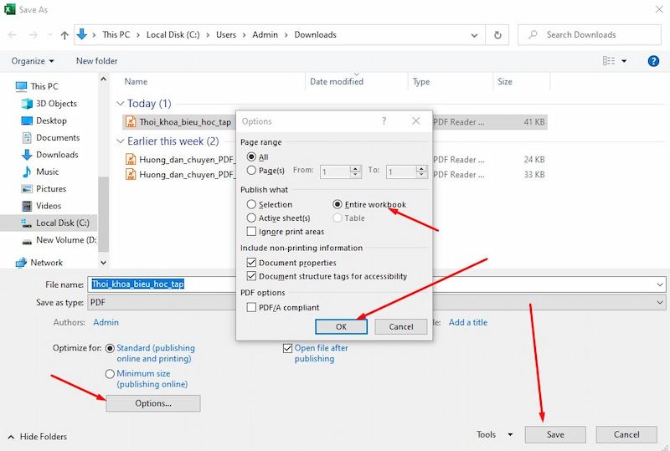Open Documents in the navigation pane
670x451 pixels.
[x=58, y=137]
